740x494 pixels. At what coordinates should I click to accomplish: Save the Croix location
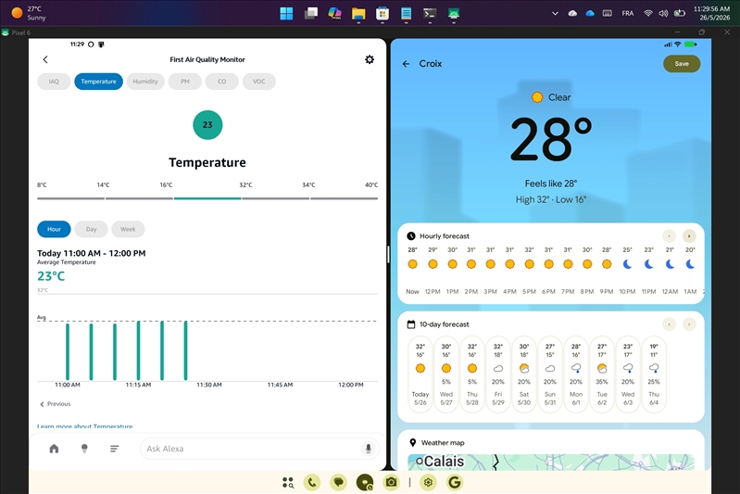pyautogui.click(x=682, y=64)
